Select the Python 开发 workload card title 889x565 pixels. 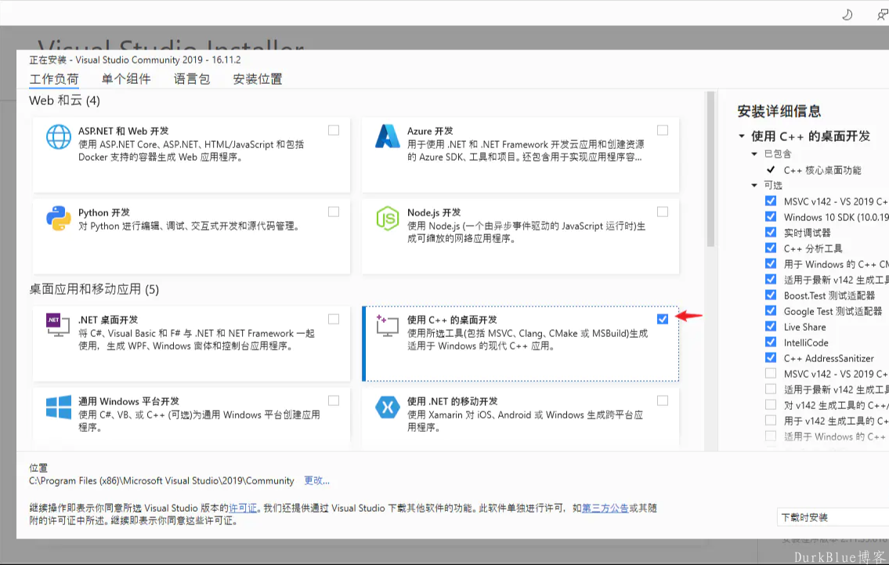[103, 212]
